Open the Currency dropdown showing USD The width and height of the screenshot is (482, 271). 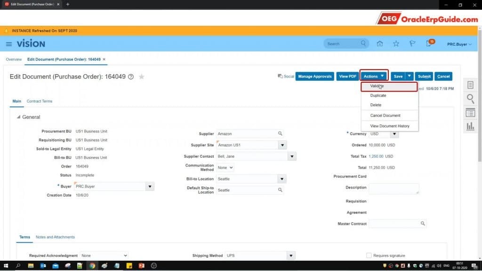(395, 133)
